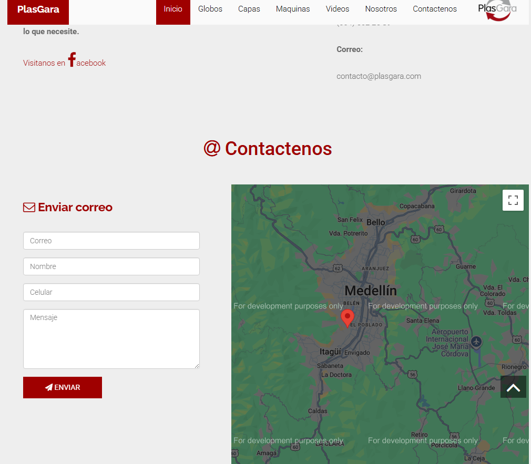Open the Inicio menu item
The image size is (531, 464).
[x=173, y=9]
